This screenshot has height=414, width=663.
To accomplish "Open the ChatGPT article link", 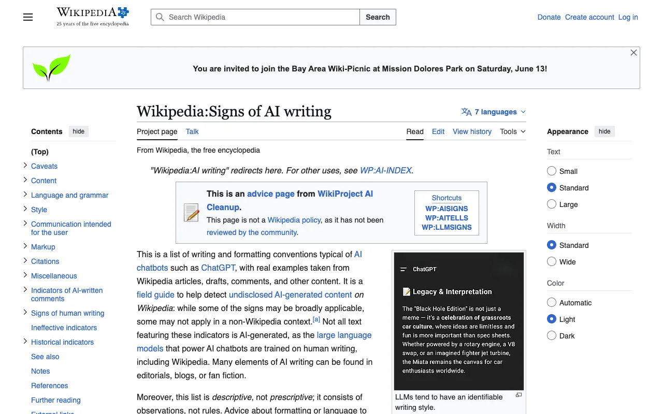I will [218, 268].
